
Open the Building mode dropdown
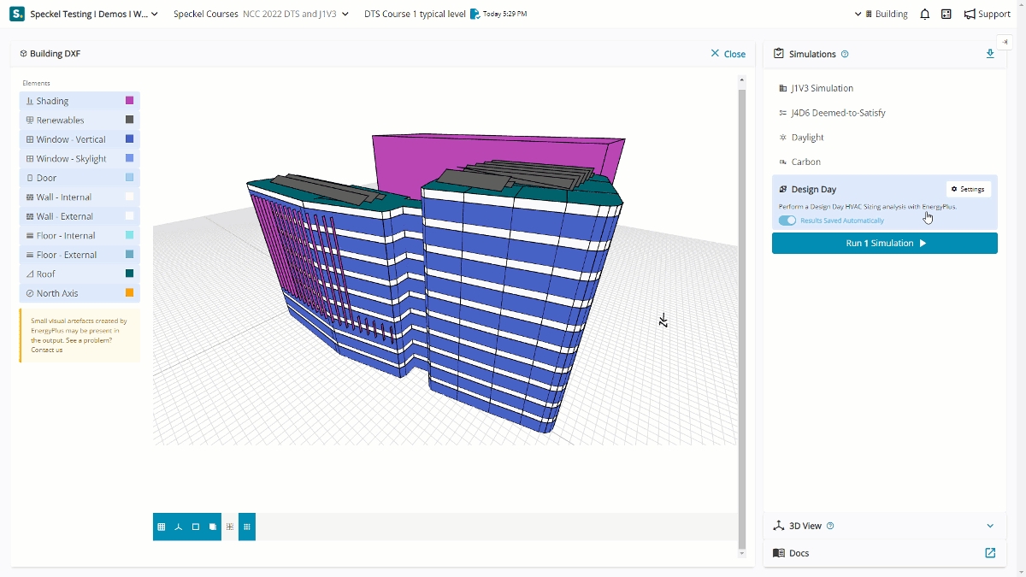tap(881, 15)
